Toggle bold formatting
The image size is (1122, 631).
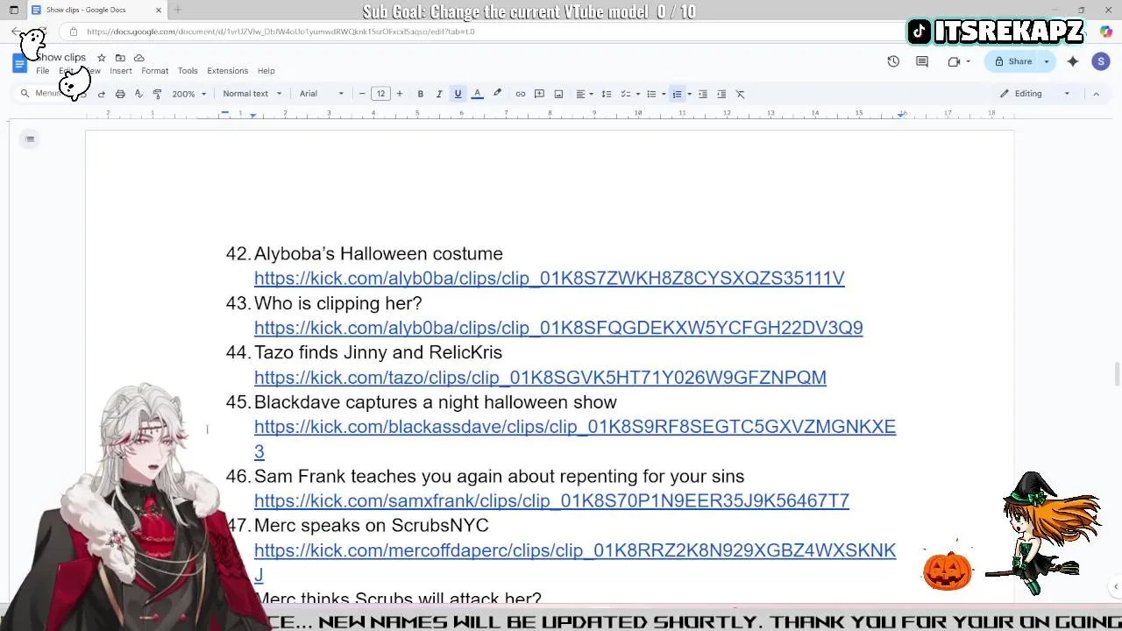coord(421,94)
